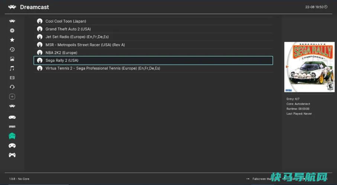This screenshot has width=337, height=185.
Task: Select Jet Set Radio (Europe) entry
Action: click(153, 37)
